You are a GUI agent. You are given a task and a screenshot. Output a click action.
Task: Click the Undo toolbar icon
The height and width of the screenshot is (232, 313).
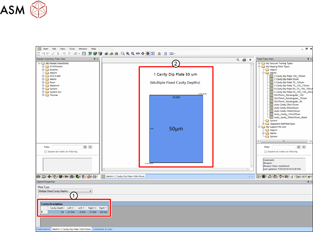click(x=64, y=54)
